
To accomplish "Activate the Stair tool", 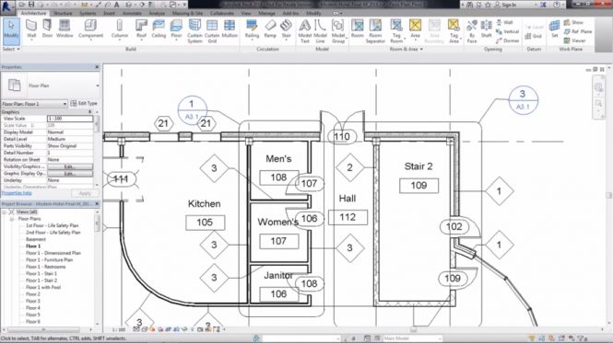I will [x=287, y=29].
